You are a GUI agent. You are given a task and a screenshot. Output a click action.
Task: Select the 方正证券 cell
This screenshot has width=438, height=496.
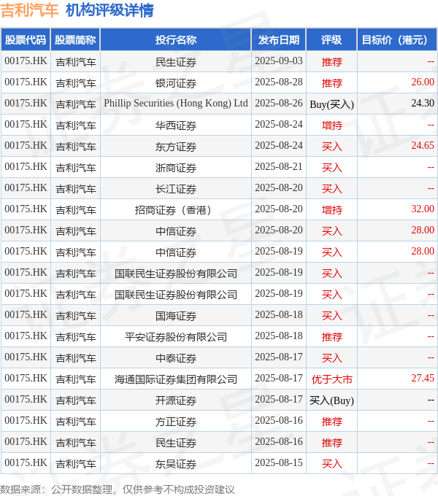(x=176, y=422)
